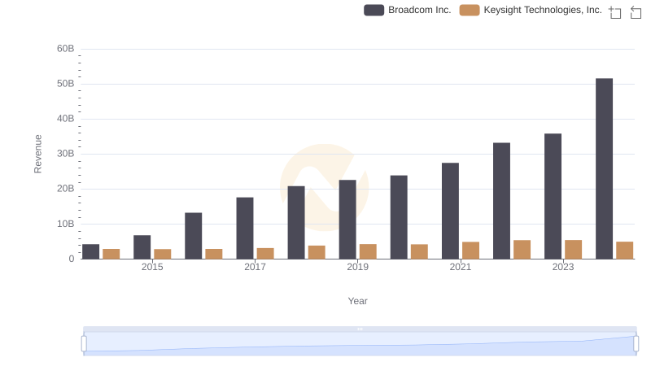Select the Keysight bar for 2024
Image resolution: width=651 pixels, height=375 pixels.
(x=625, y=251)
